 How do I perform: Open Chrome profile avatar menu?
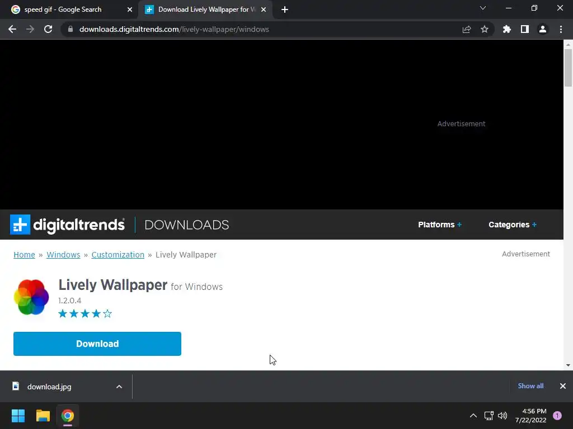[x=543, y=29]
